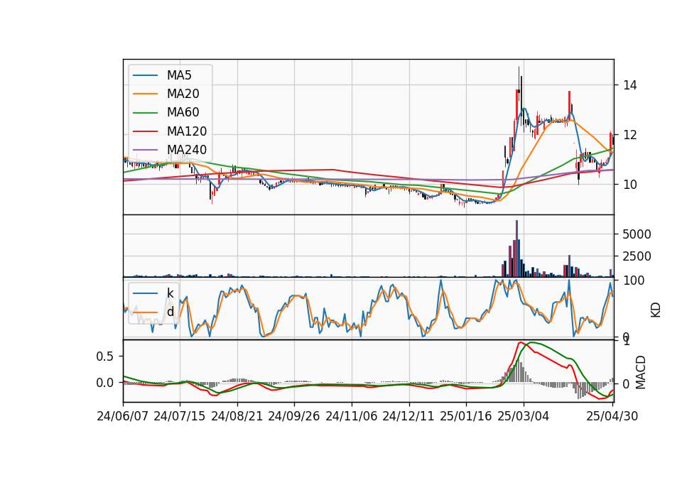This screenshot has height=490, width=682.
Task: Click the KD axis value 100
Action: [x=634, y=281]
